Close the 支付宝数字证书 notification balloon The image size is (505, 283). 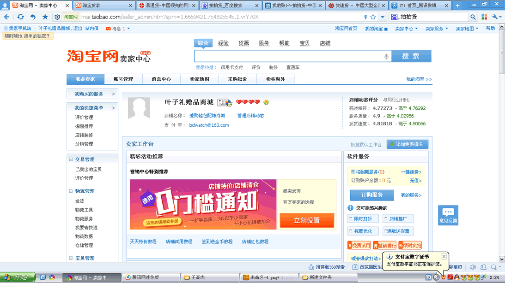tap(444, 256)
